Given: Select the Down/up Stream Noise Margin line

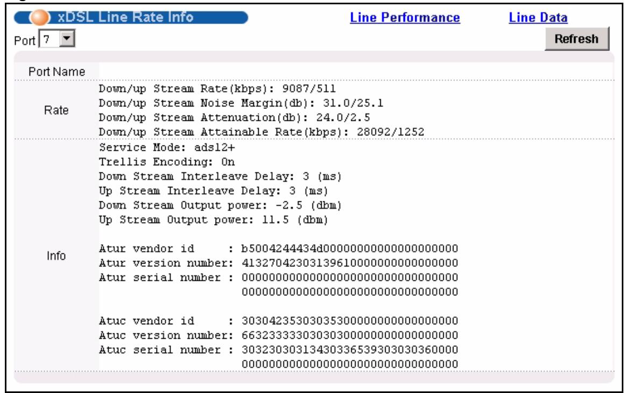Looking at the screenshot, I should click(x=241, y=103).
